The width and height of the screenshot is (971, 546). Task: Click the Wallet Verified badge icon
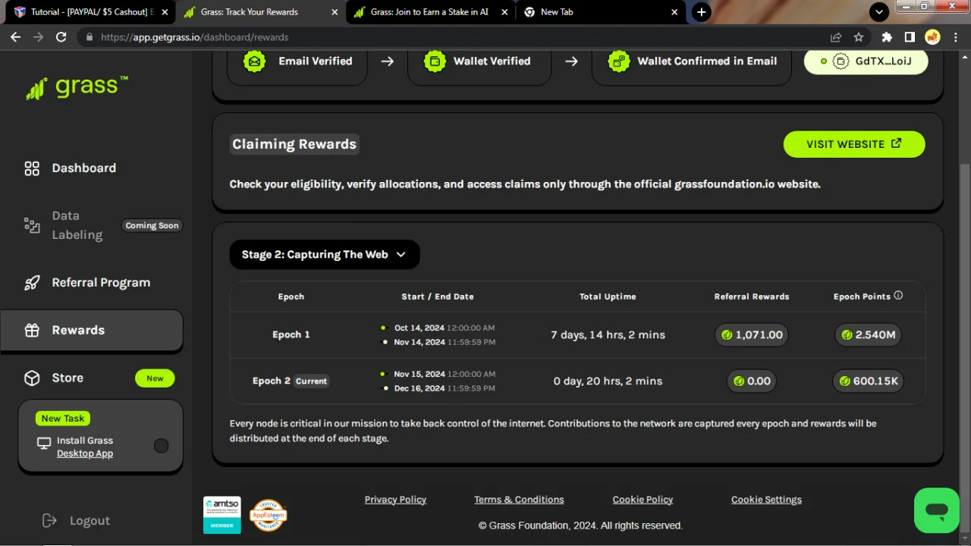[x=435, y=61]
